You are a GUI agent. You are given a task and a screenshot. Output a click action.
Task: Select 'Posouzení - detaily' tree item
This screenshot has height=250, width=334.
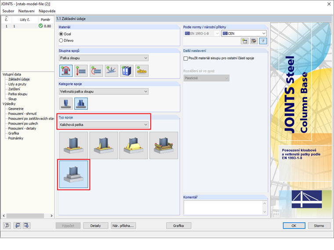point(22,129)
